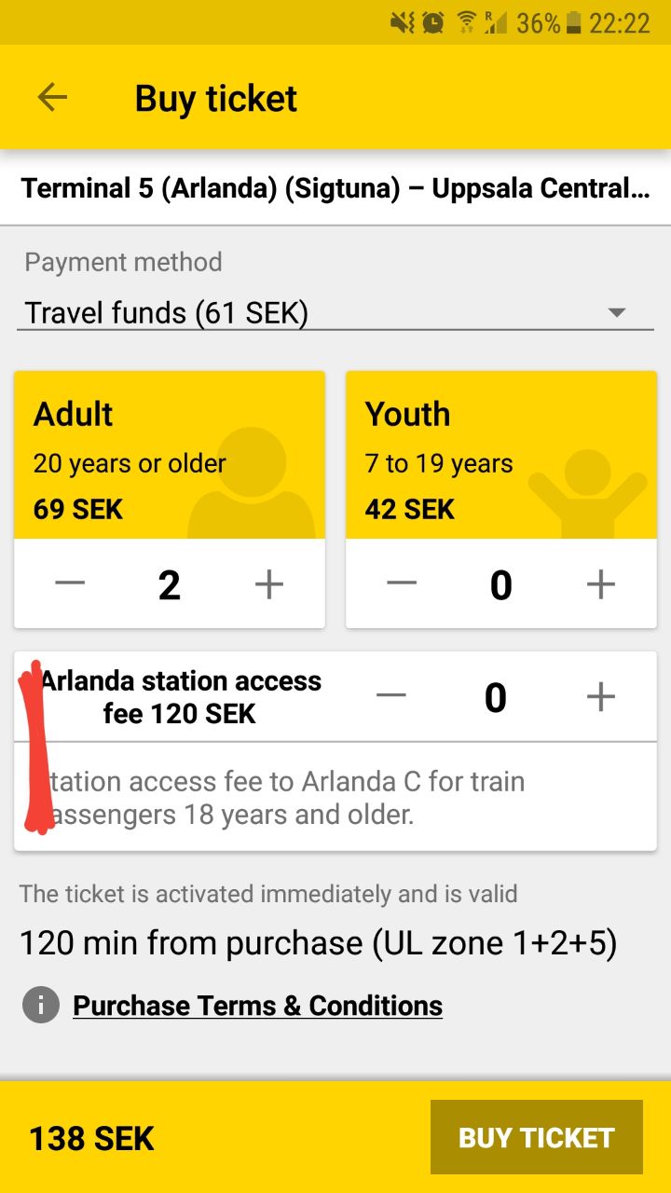
Task: Tap the alarm clock status icon
Action: 433,23
